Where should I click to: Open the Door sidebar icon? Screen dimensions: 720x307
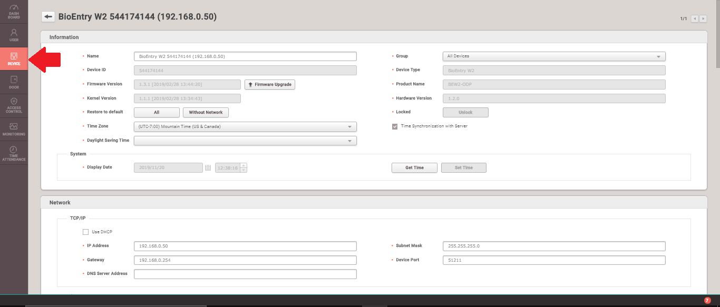click(14, 82)
